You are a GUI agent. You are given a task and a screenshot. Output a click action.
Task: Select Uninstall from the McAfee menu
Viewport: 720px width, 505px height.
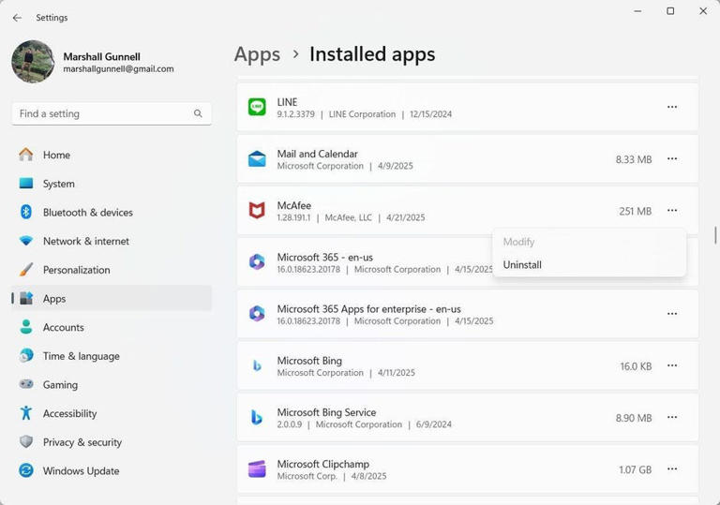(x=522, y=265)
